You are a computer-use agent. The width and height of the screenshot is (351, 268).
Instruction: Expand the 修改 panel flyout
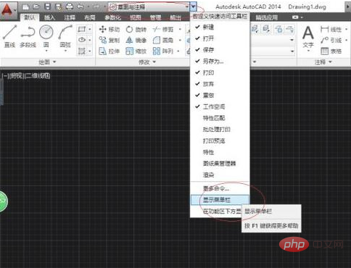pyautogui.click(x=146, y=62)
